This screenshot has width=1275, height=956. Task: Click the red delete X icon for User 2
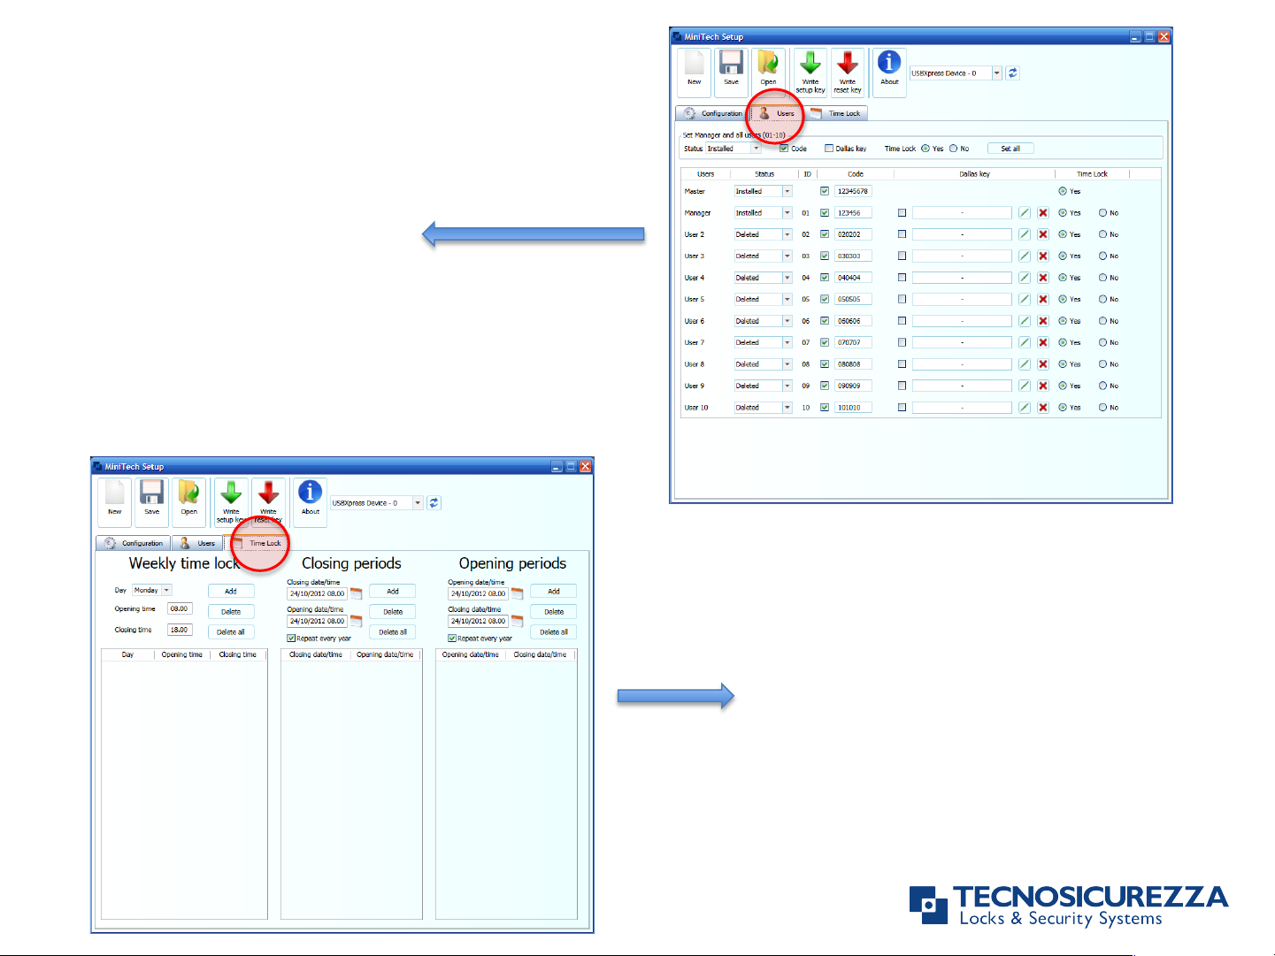[x=1043, y=235]
